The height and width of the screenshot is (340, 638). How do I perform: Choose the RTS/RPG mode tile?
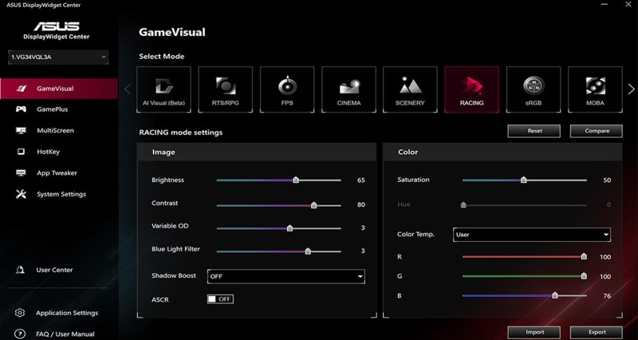[x=226, y=89]
